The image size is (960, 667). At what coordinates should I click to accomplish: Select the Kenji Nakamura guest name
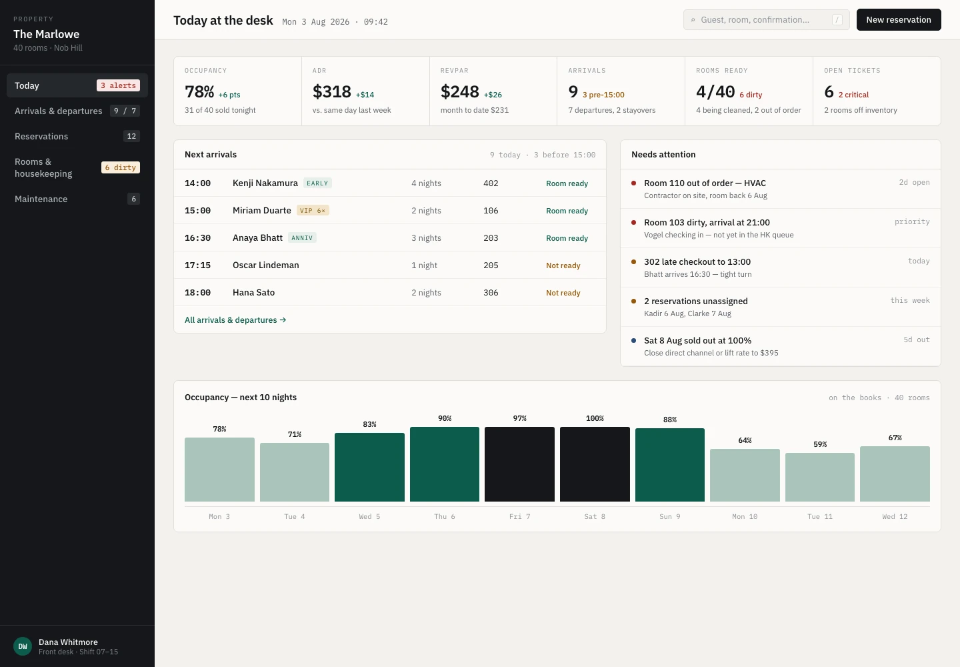265,183
